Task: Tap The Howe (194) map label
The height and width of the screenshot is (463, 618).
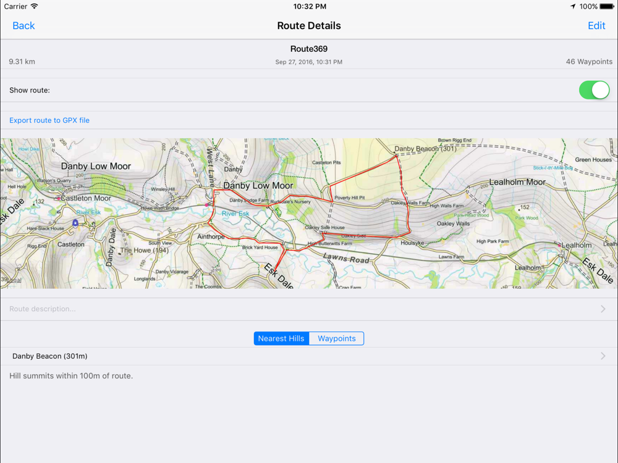Action: [x=144, y=251]
